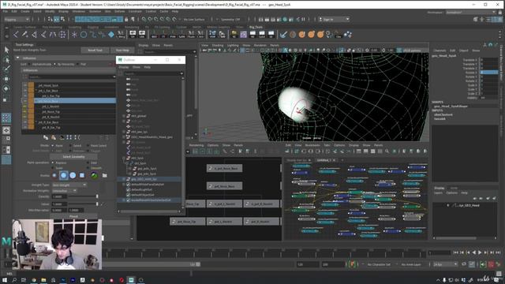Open the Outliner Display menu
This screenshot has width=505, height=284.
coord(124,67)
